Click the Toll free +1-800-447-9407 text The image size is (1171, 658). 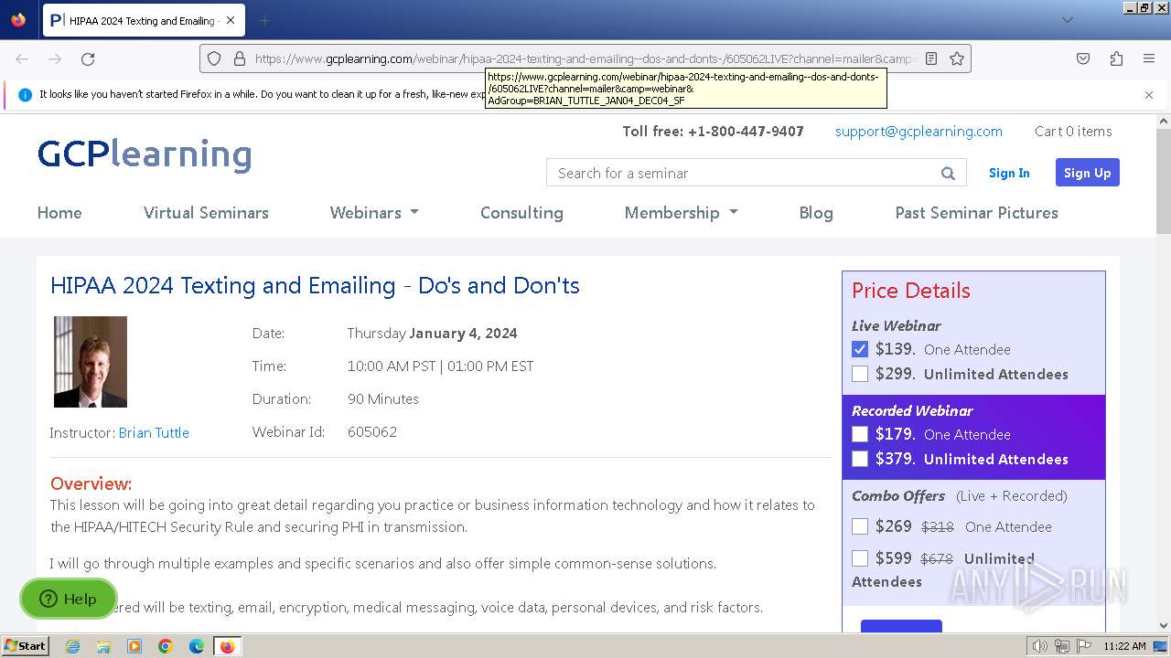pyautogui.click(x=713, y=132)
